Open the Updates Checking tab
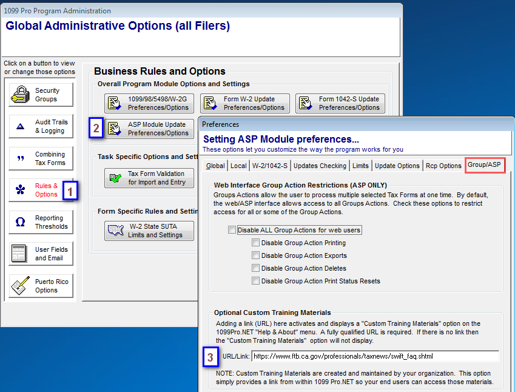Image resolution: width=515 pixels, height=392 pixels. pyautogui.click(x=320, y=166)
